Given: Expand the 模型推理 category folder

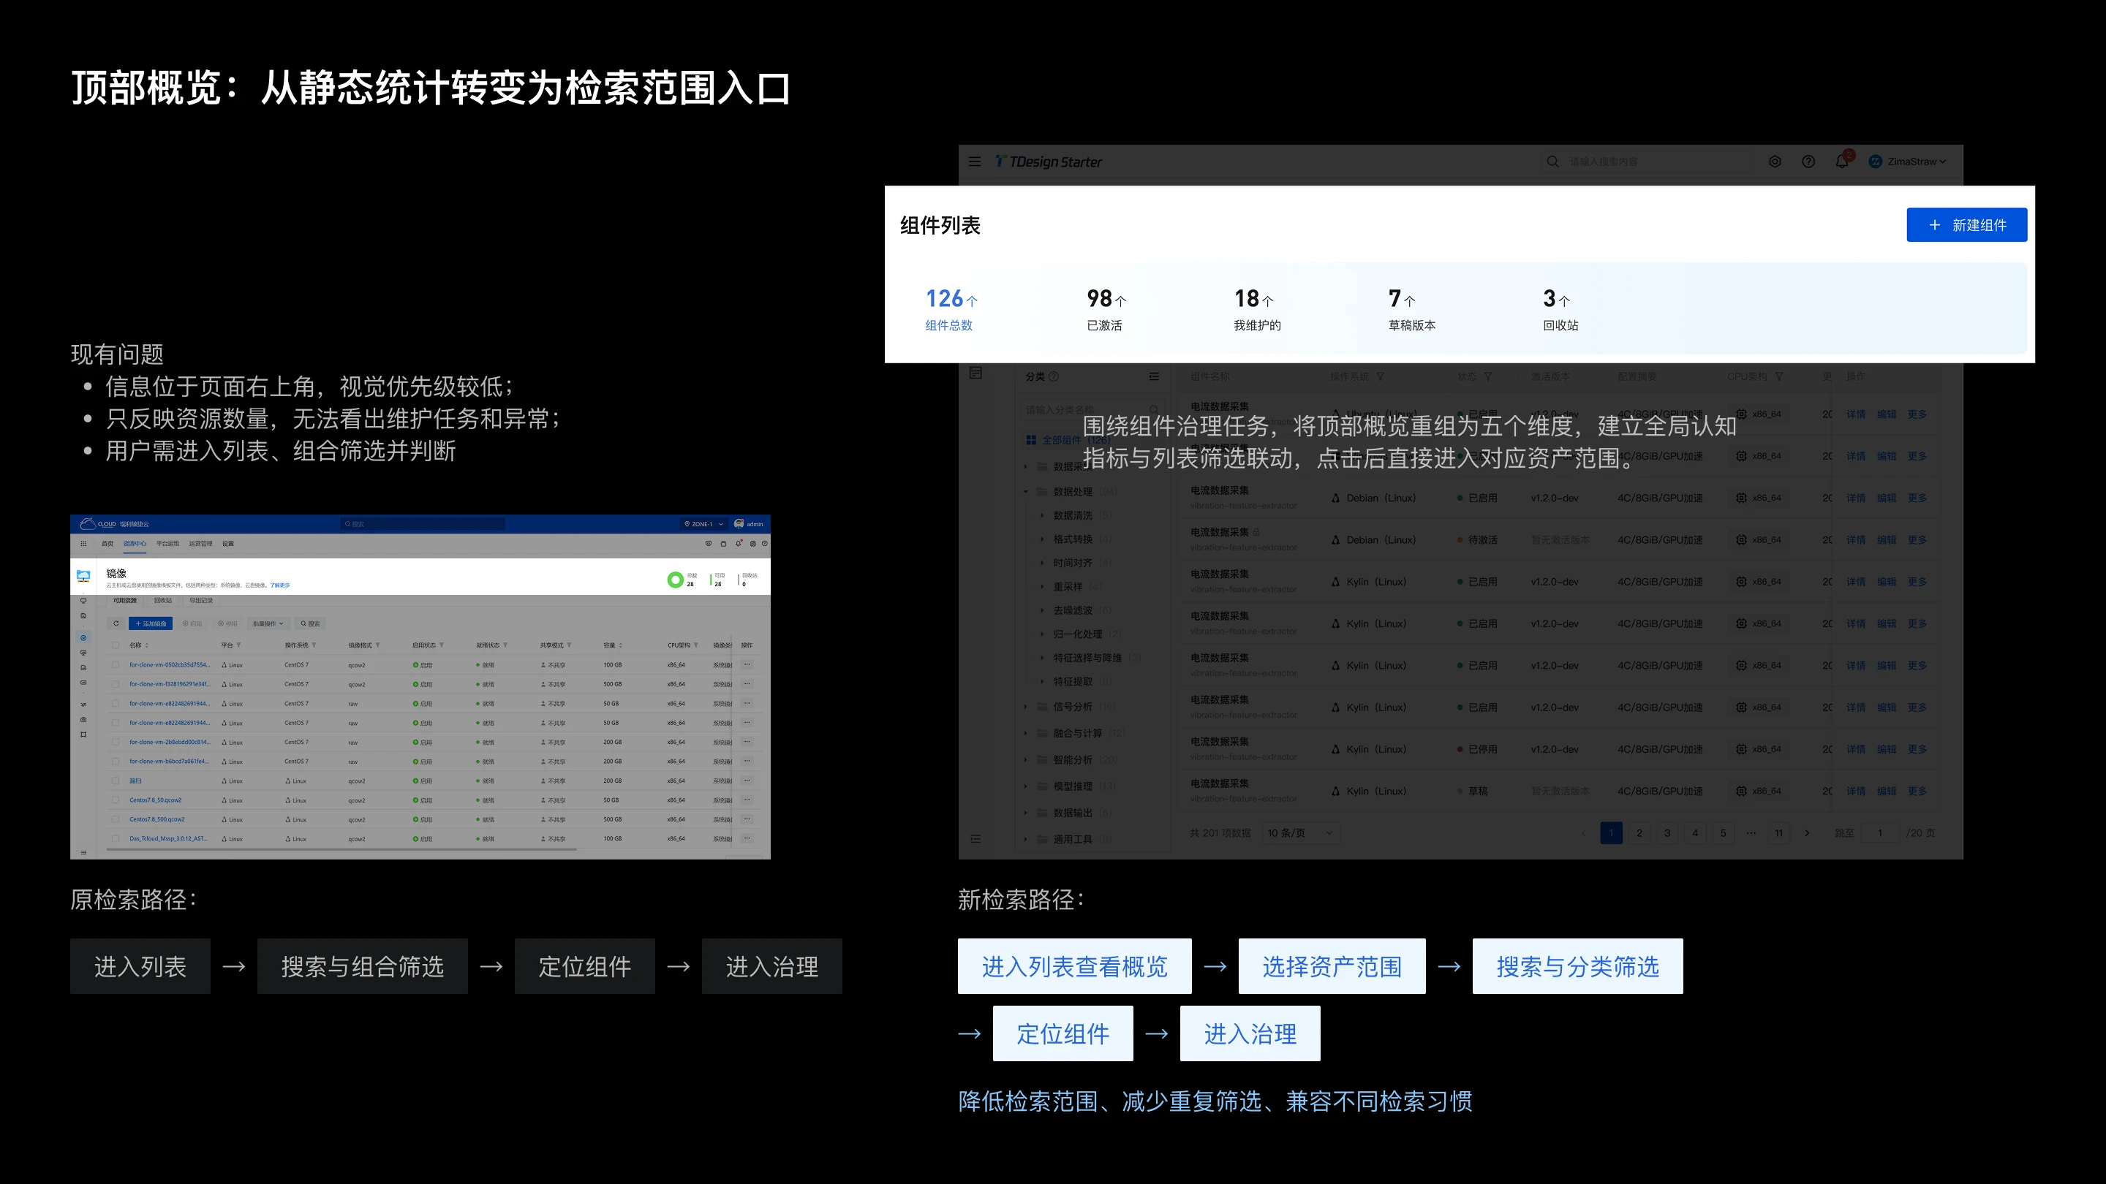Looking at the screenshot, I should click(1026, 786).
